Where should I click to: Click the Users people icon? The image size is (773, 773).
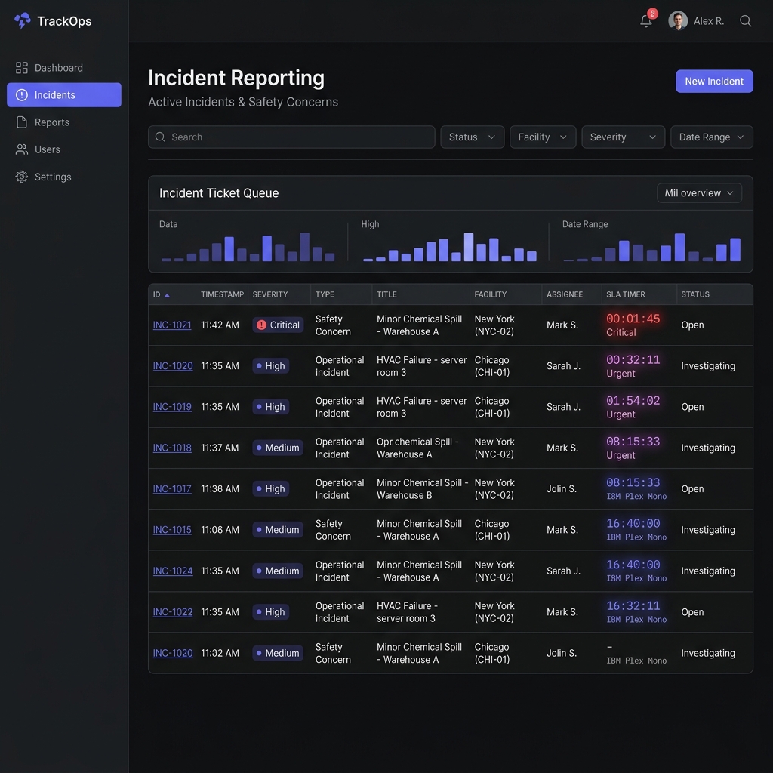[22, 149]
